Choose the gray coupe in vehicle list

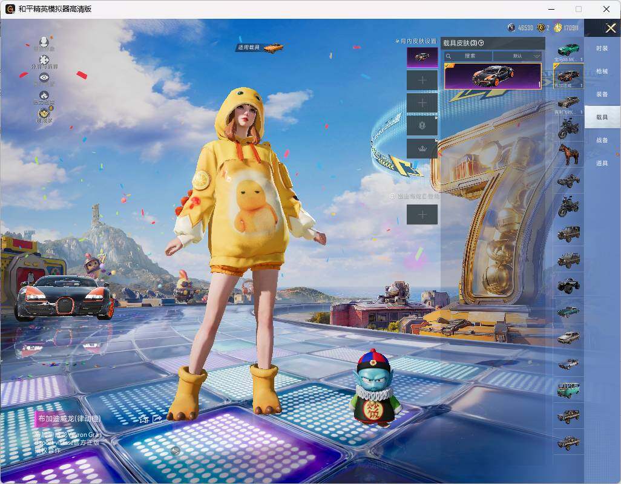point(568,102)
